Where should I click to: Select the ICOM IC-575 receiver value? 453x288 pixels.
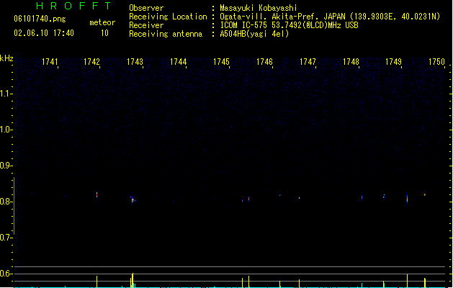click(x=290, y=25)
